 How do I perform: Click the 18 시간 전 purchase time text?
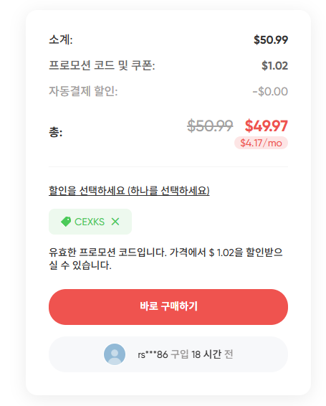click(x=212, y=354)
